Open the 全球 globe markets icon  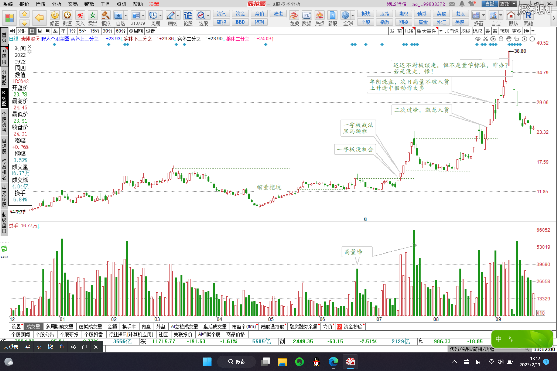[345, 15]
